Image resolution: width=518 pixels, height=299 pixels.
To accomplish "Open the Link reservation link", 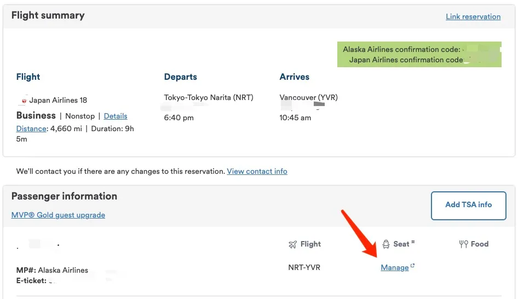I will pos(473,16).
